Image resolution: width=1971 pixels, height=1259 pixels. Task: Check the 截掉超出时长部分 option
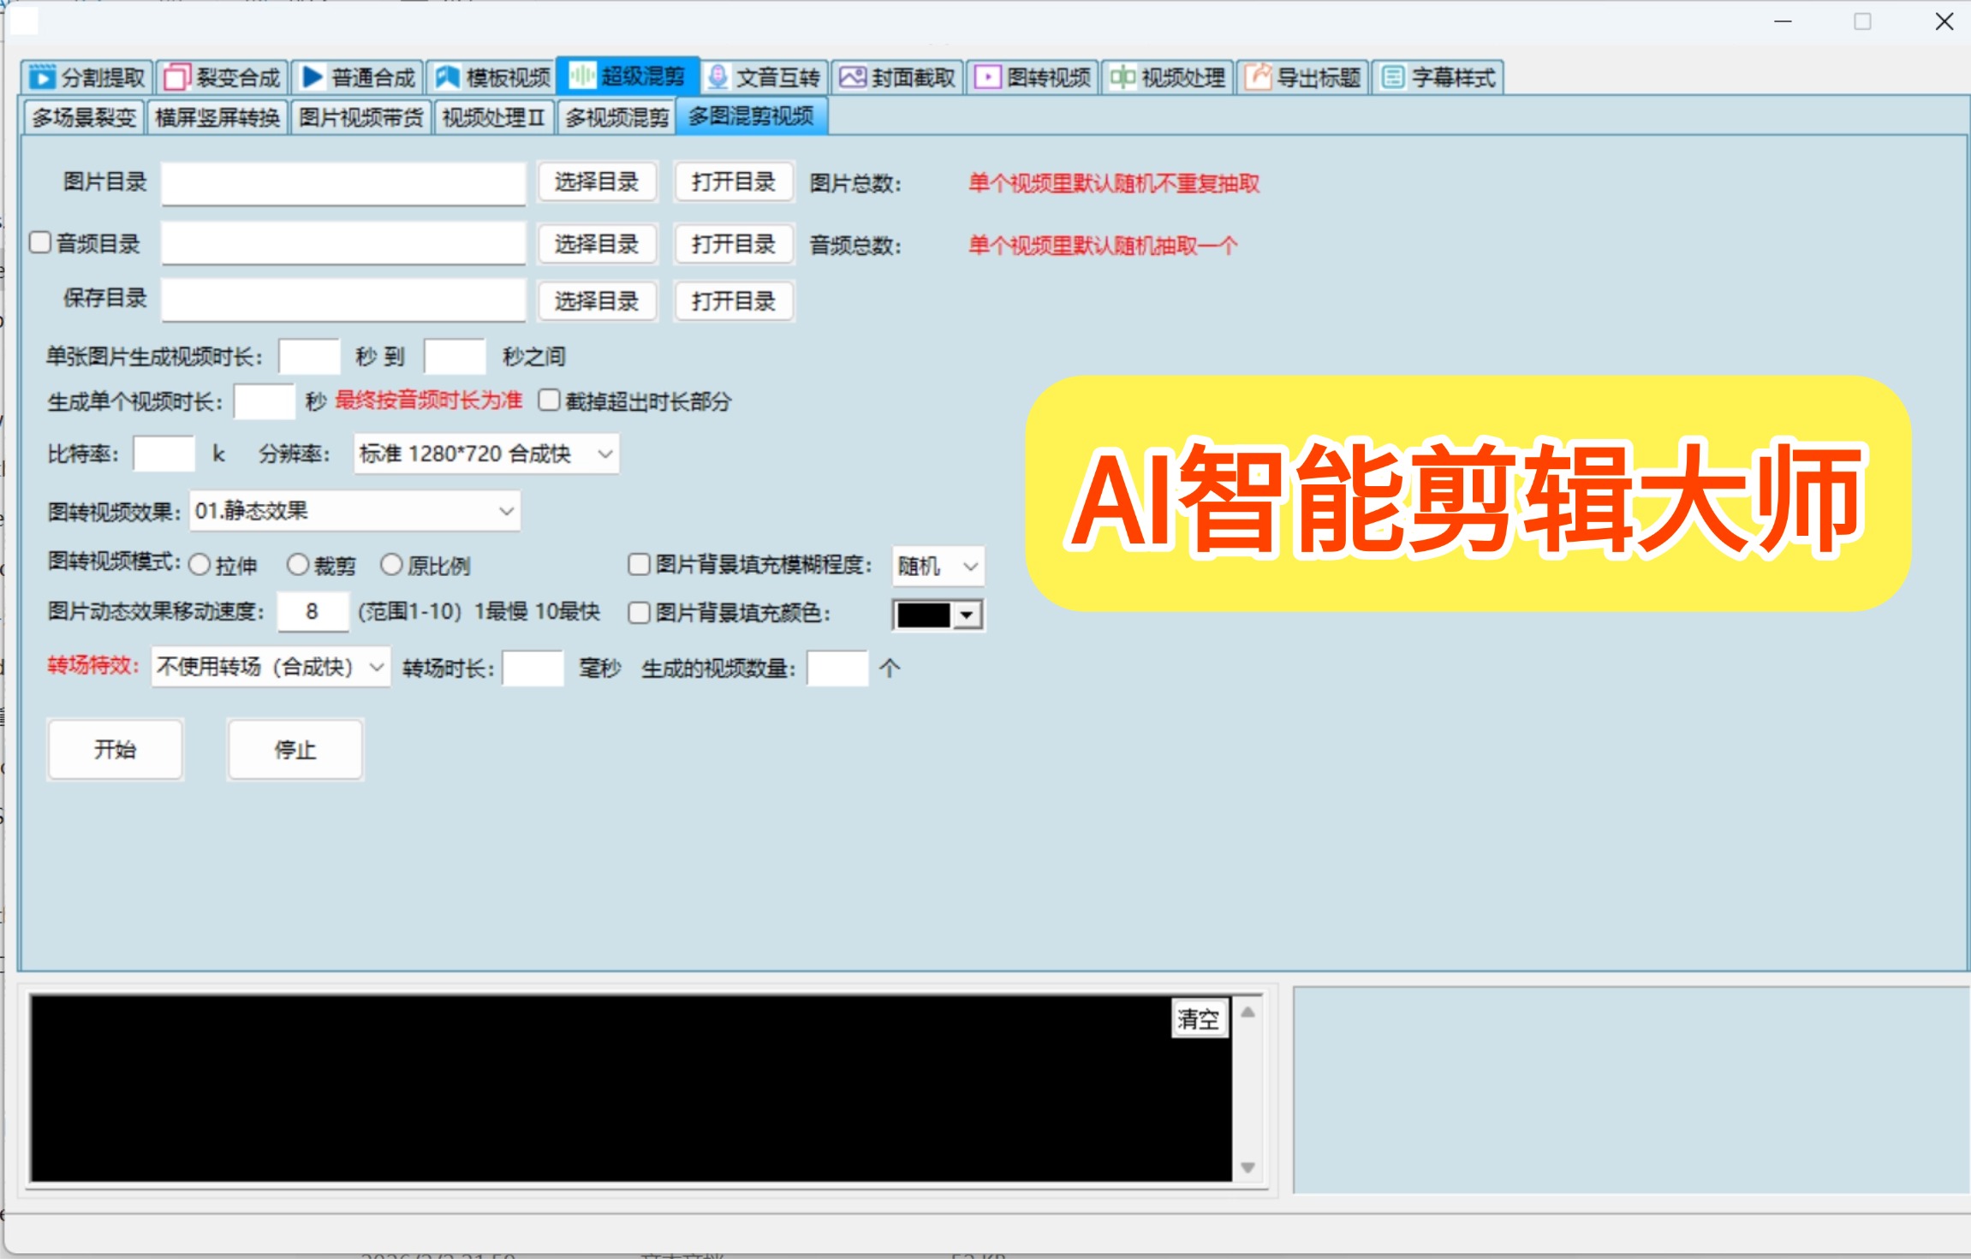pyautogui.click(x=549, y=401)
